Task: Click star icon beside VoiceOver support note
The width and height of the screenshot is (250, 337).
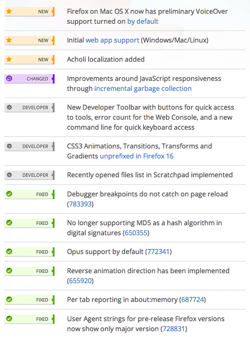Action: pos(9,11)
